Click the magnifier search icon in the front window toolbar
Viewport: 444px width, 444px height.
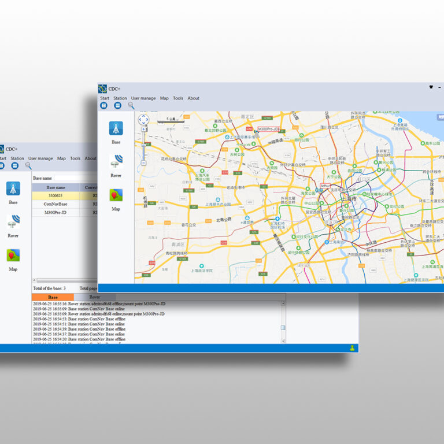[131, 106]
